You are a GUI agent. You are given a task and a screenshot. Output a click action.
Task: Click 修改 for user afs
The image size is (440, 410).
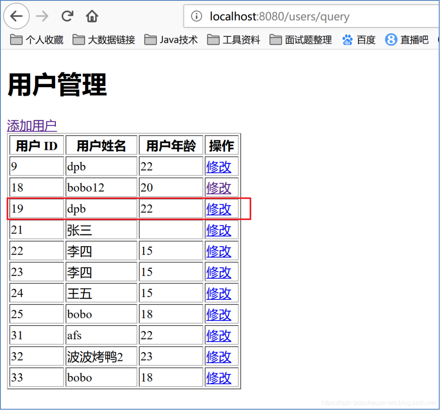[218, 335]
